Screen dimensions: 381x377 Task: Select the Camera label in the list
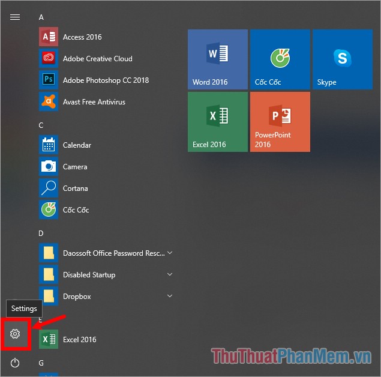[x=75, y=167]
